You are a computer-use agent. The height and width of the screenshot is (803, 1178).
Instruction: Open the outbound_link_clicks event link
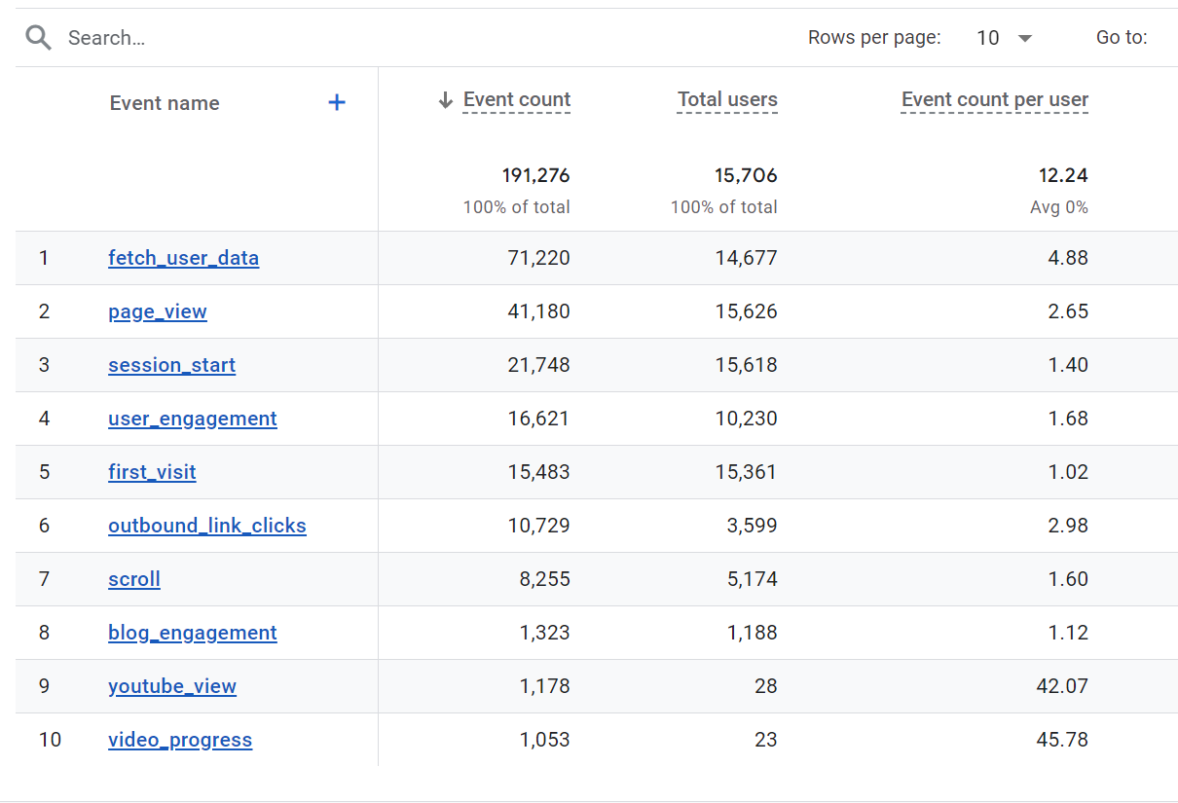(x=206, y=526)
